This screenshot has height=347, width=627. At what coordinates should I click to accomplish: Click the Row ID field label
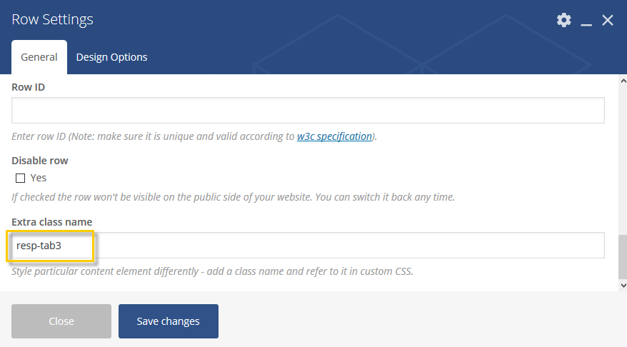[29, 87]
